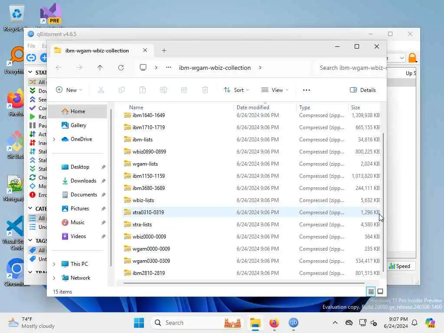
Task: Open See more ellipsis in Explorer toolbar
Action: [307, 90]
